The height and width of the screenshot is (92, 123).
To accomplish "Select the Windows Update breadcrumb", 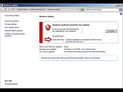I will pos(54,9).
